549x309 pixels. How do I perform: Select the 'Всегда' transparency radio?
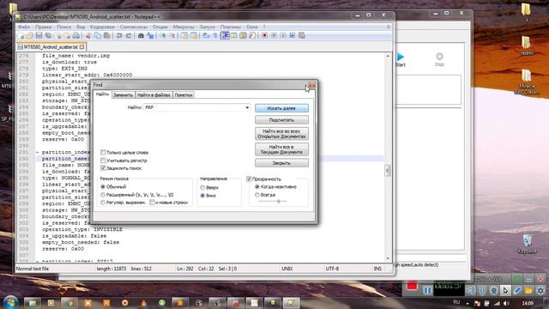point(257,195)
